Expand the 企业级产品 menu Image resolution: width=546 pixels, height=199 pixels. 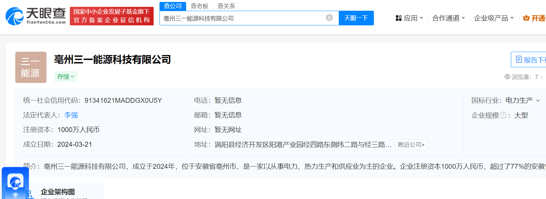click(x=494, y=18)
